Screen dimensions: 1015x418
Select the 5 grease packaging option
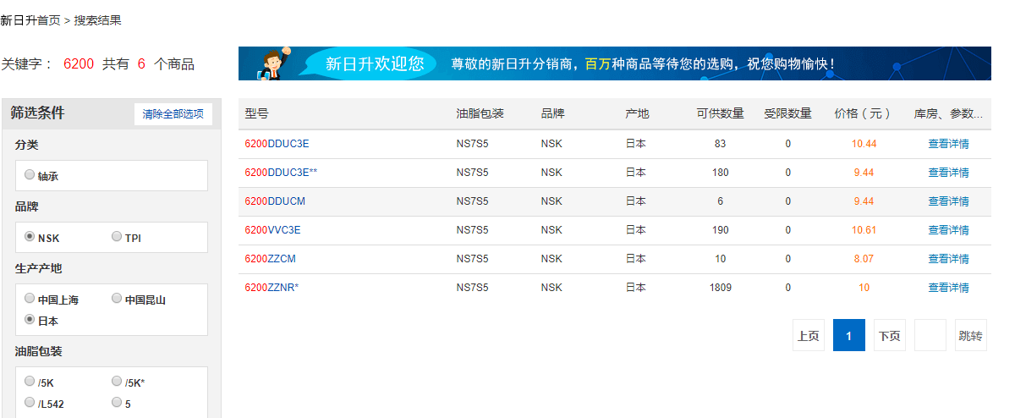(117, 403)
